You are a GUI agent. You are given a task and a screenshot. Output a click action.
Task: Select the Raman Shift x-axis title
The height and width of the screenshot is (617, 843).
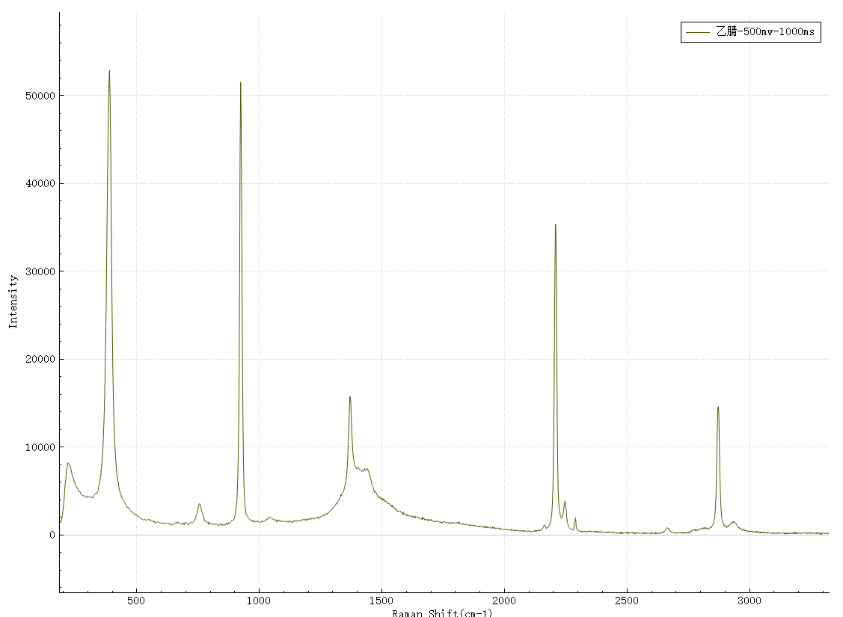coord(442,613)
